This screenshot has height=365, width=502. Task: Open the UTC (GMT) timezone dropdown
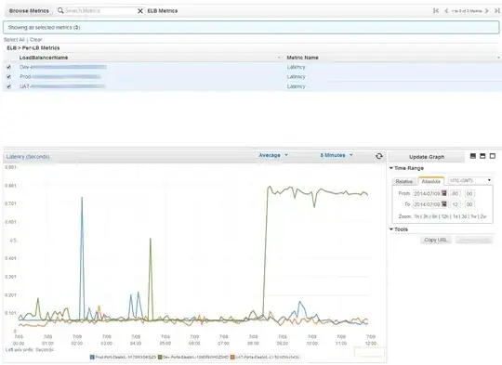click(x=470, y=181)
